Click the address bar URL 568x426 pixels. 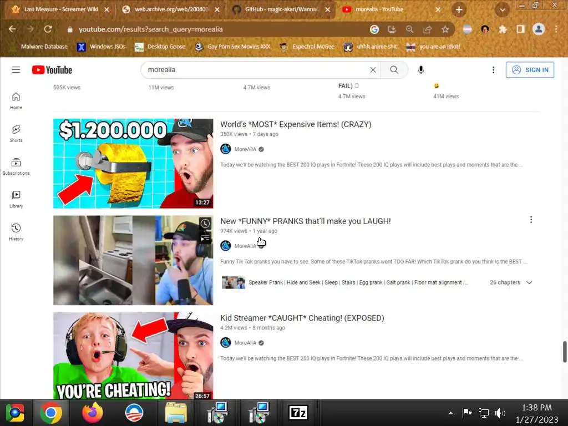pyautogui.click(x=151, y=29)
